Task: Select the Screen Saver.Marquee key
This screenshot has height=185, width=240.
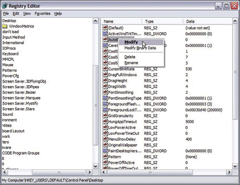Action: point(21,98)
